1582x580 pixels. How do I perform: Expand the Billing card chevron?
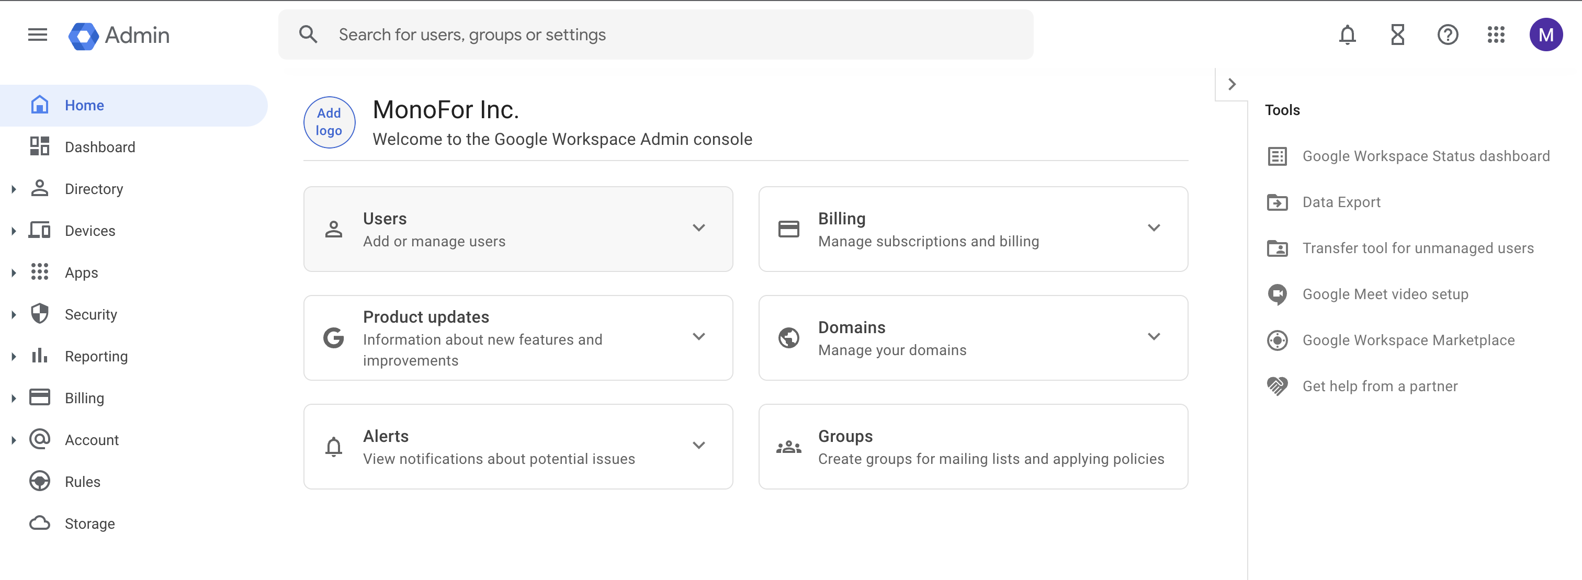[x=1154, y=229]
